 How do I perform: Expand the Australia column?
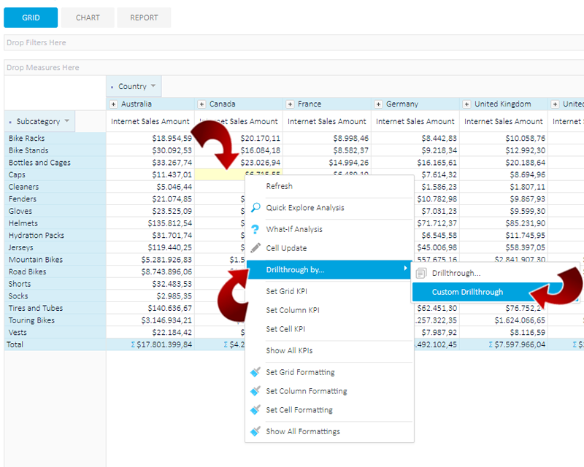click(x=114, y=104)
